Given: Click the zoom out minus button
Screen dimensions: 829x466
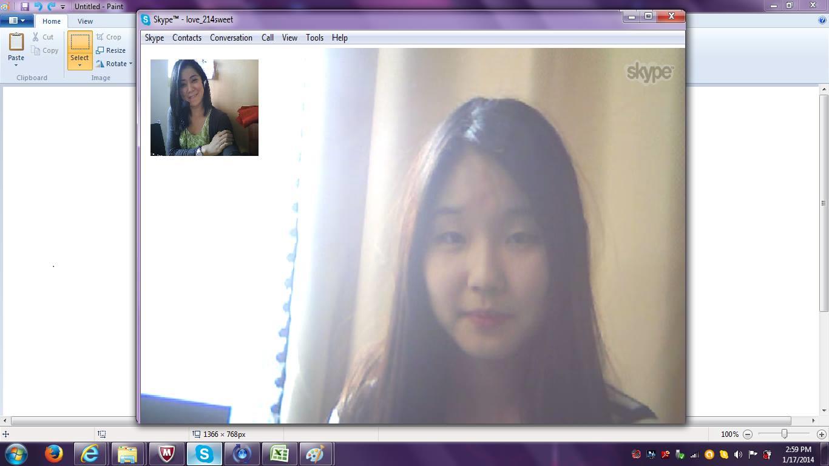Looking at the screenshot, I should click(748, 434).
